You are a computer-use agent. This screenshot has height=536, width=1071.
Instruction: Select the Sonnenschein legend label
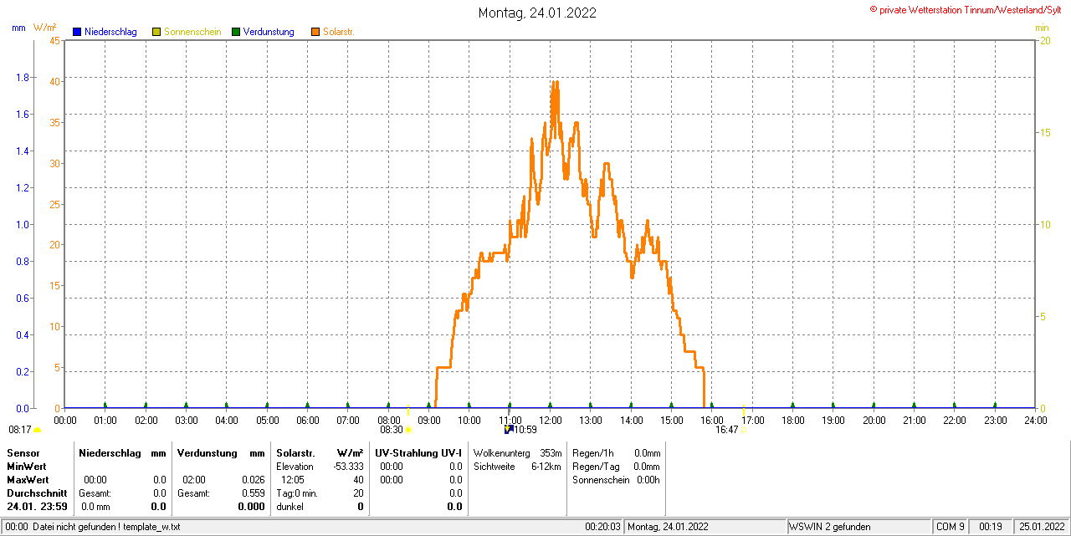click(x=192, y=32)
